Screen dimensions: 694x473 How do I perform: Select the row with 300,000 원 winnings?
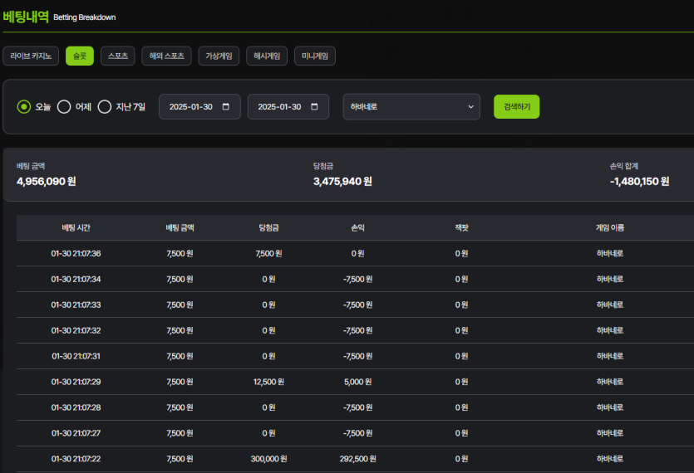(x=268, y=459)
